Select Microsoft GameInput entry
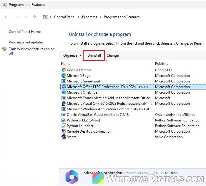Image resolution: width=206 pixels, height=186 pixels. click(83, 81)
